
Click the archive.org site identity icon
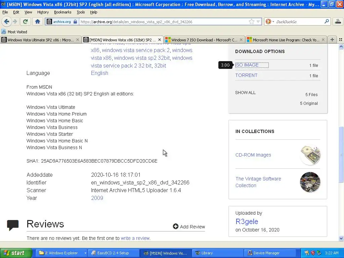pyautogui.click(x=49, y=21)
